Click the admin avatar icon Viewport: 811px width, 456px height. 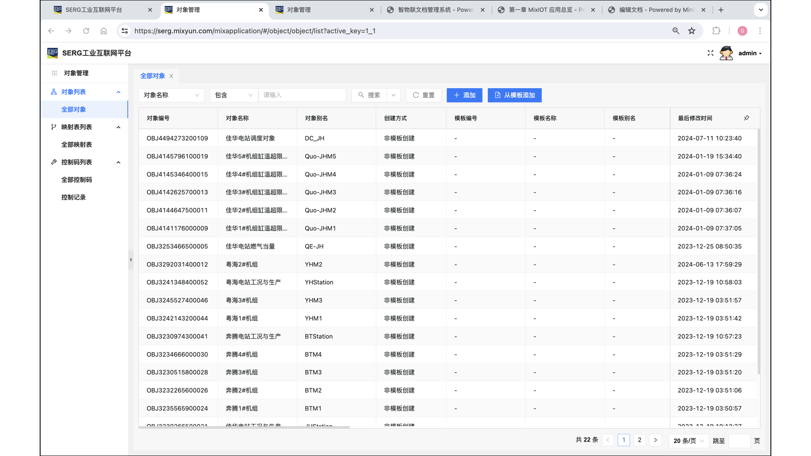click(x=726, y=53)
